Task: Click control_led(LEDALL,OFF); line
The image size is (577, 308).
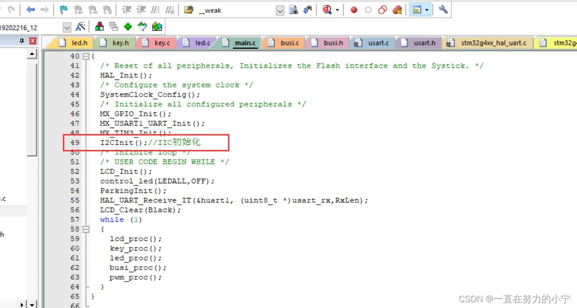Action: point(157,181)
